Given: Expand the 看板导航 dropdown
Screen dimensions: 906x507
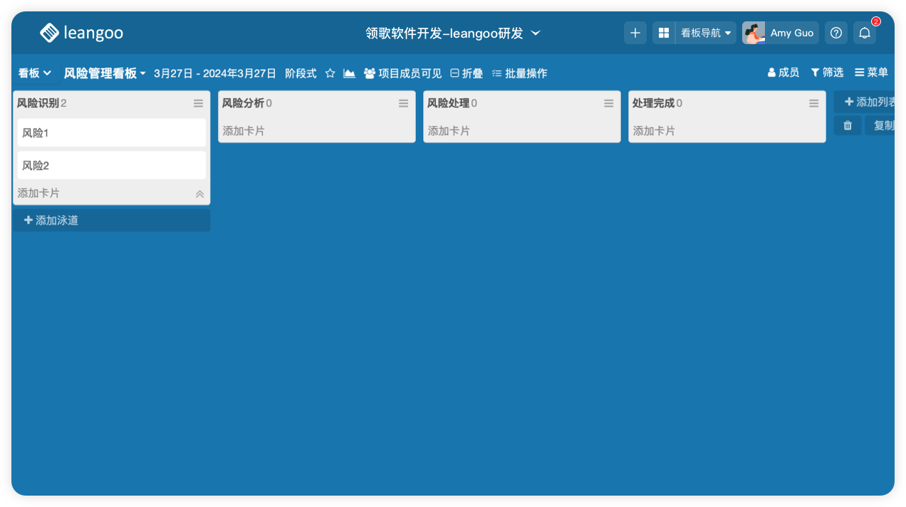Looking at the screenshot, I should tap(706, 33).
